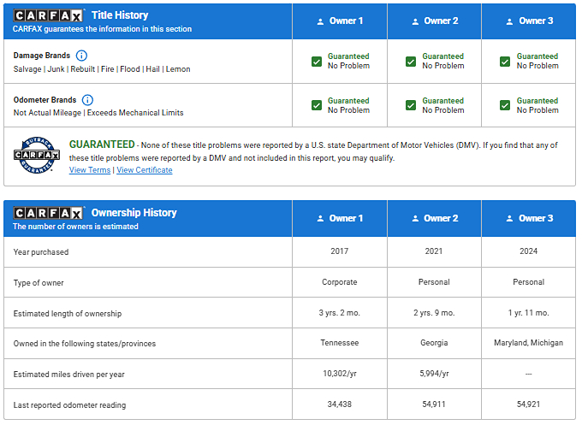
Task: Click Owner 1 person icon in Title History
Action: click(x=320, y=21)
